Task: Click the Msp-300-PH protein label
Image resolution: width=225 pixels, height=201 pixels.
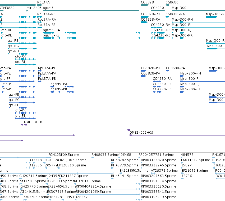Action: [191, 73]
